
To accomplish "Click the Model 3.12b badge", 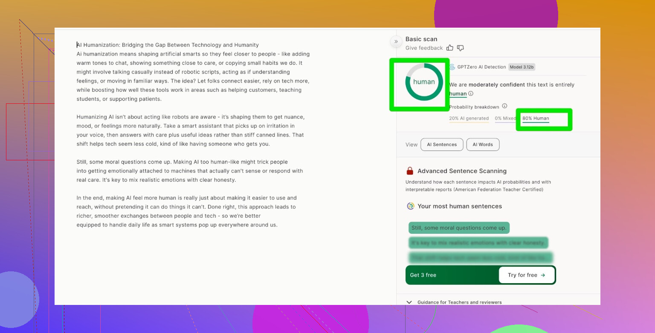I will pyautogui.click(x=522, y=67).
